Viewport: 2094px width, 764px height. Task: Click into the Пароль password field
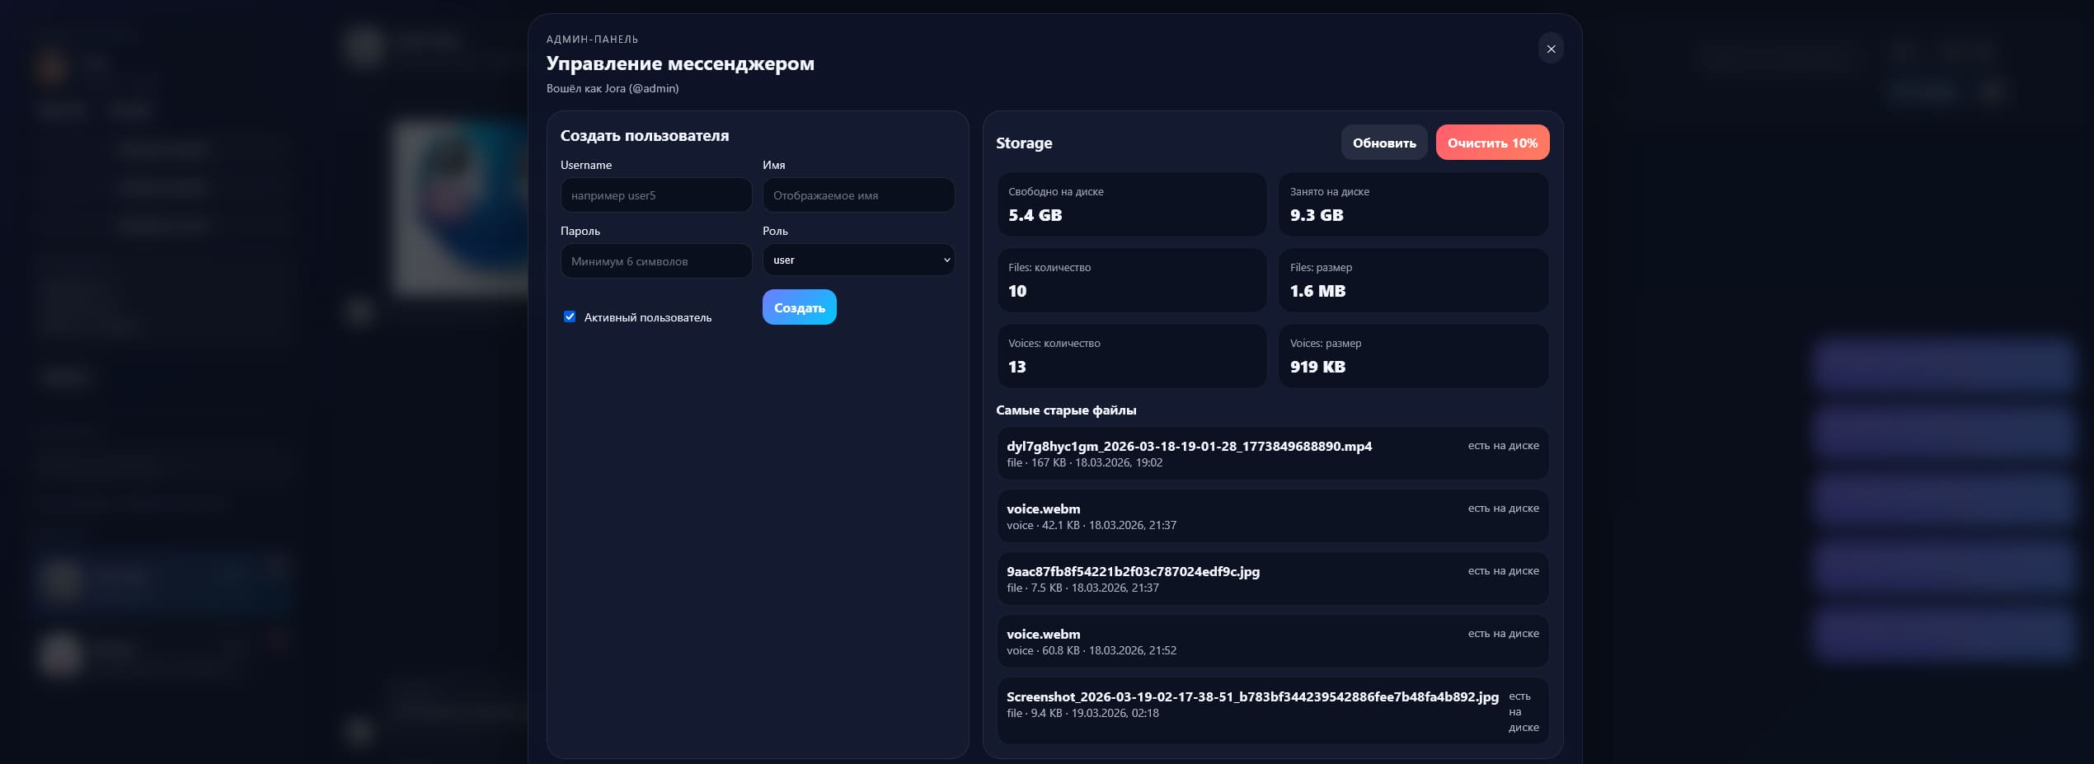[x=655, y=261]
